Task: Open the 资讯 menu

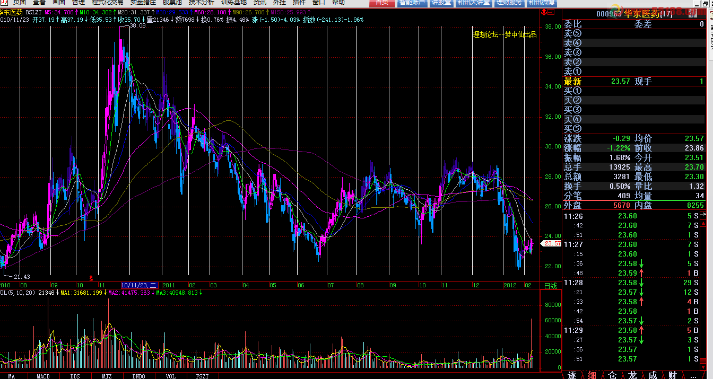Action: (260, 3)
